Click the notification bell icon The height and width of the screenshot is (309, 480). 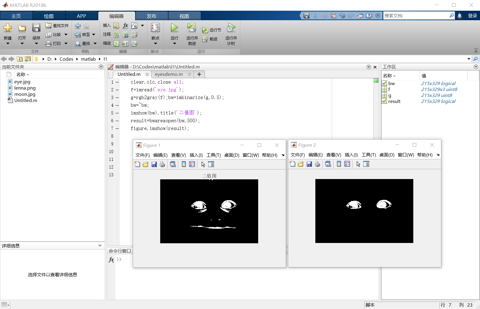point(460,15)
